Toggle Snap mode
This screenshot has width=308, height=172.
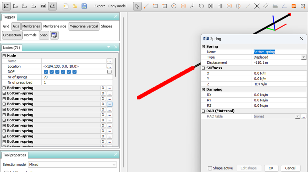coord(44,35)
